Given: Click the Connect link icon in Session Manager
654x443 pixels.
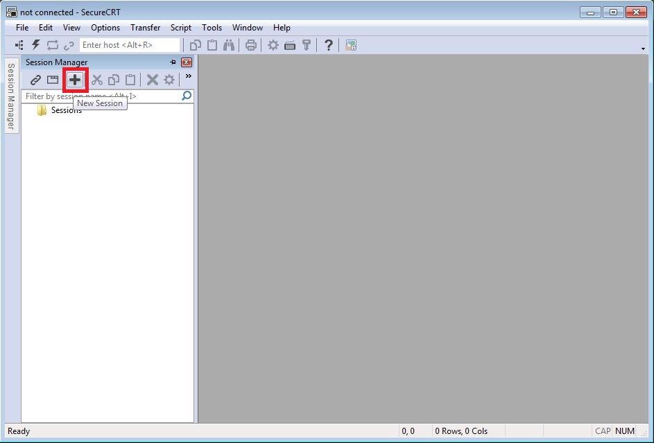Looking at the screenshot, I should click(36, 80).
